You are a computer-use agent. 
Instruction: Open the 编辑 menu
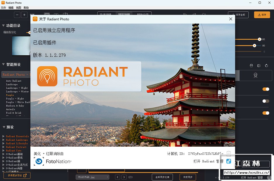(x=11, y=8)
